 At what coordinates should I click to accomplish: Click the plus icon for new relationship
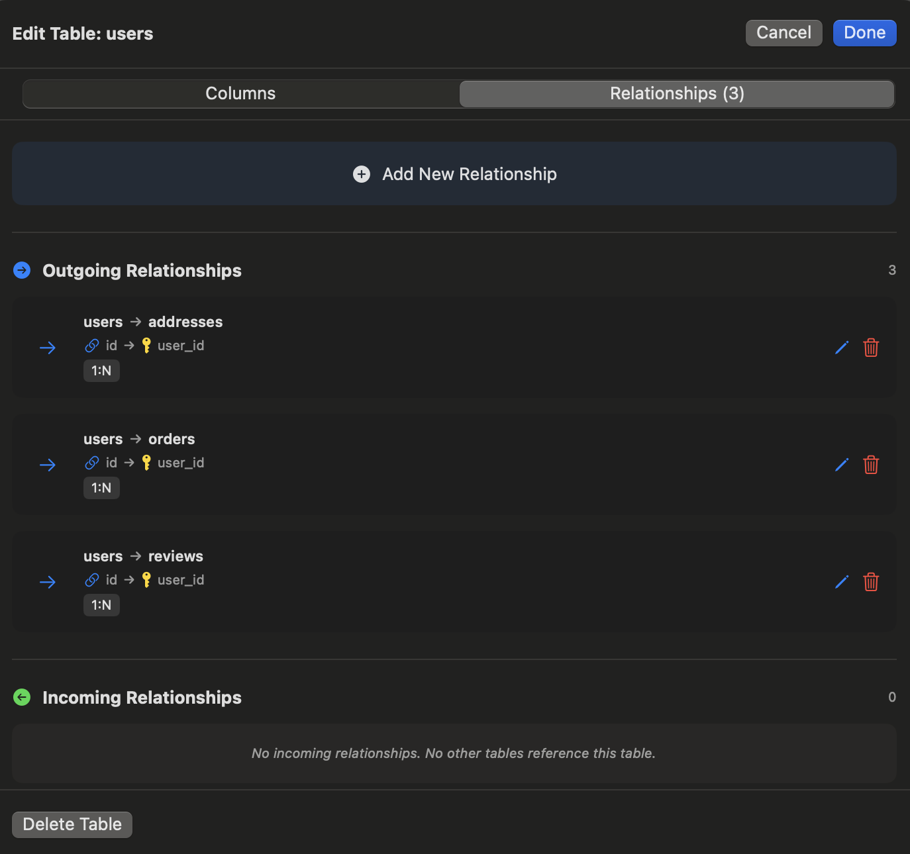coord(362,174)
